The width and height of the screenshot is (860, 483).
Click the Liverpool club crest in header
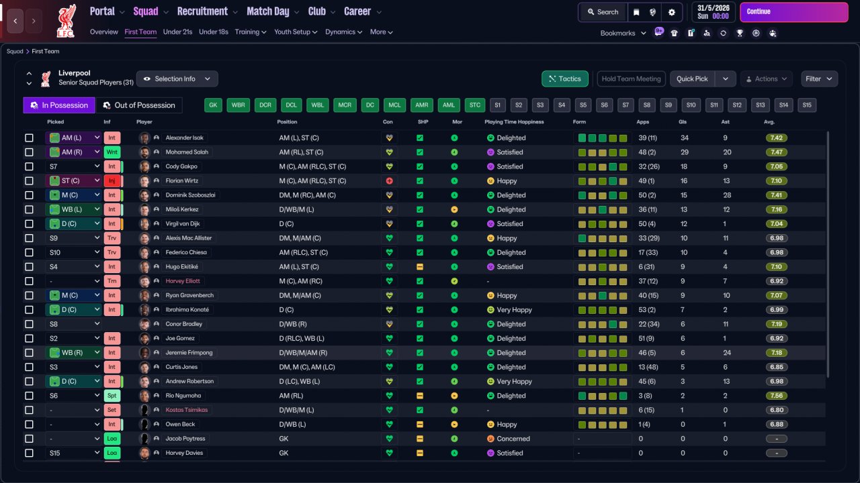click(x=66, y=20)
